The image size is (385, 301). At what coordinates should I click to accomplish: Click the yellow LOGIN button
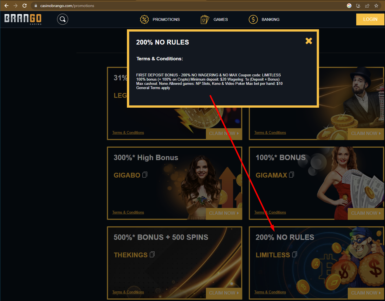tap(370, 19)
